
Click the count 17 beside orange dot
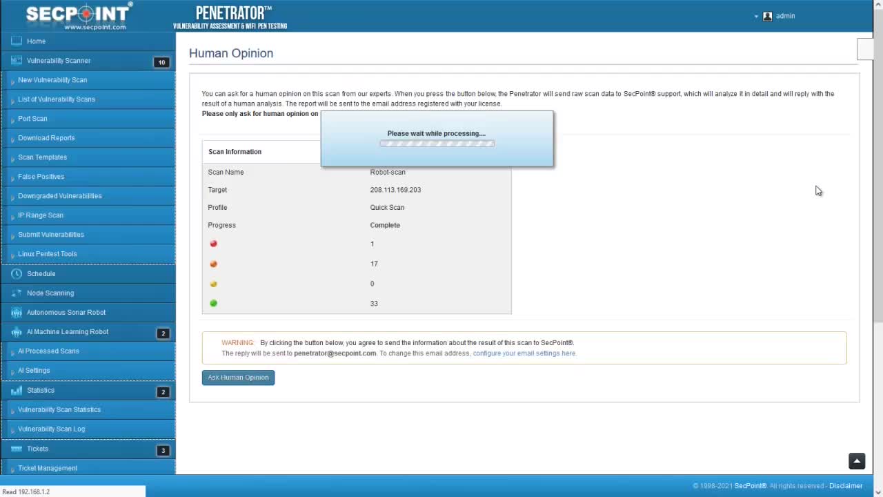pos(374,264)
